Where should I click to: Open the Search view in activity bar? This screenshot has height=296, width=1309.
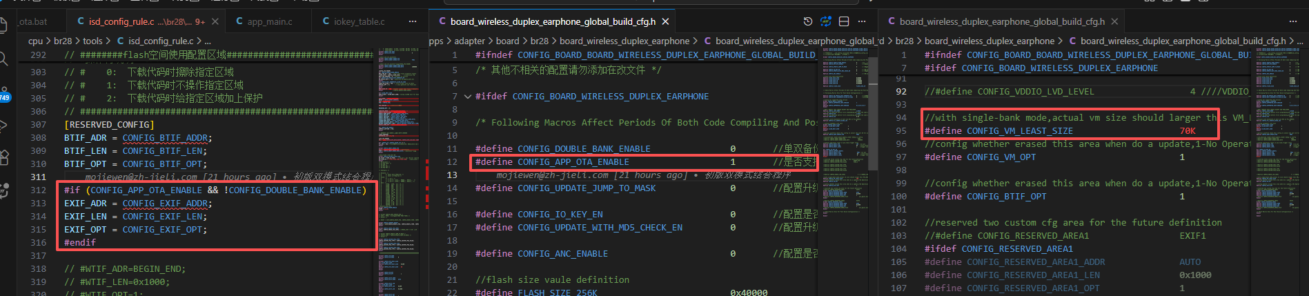[3, 59]
